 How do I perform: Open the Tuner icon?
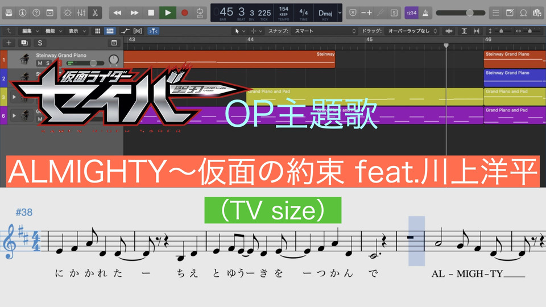(380, 13)
